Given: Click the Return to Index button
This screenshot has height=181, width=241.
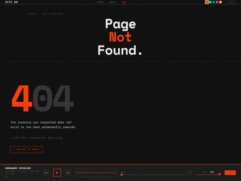Looking at the screenshot, I should 26,149.
